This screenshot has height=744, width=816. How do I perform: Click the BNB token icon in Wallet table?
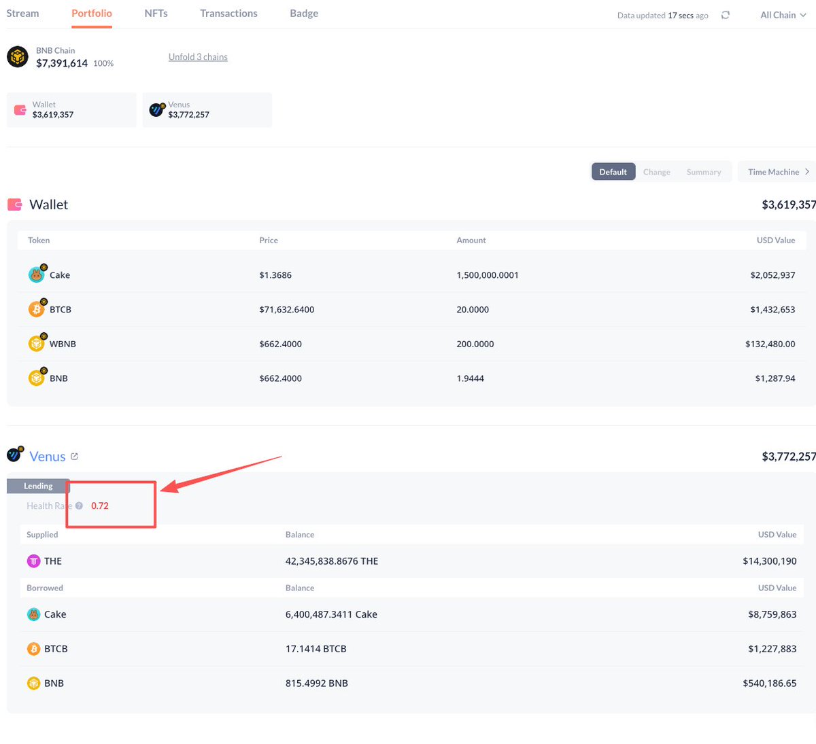(37, 378)
